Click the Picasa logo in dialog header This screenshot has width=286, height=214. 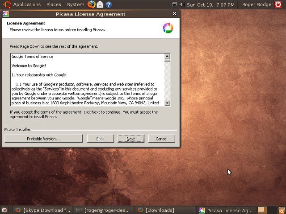click(x=168, y=28)
